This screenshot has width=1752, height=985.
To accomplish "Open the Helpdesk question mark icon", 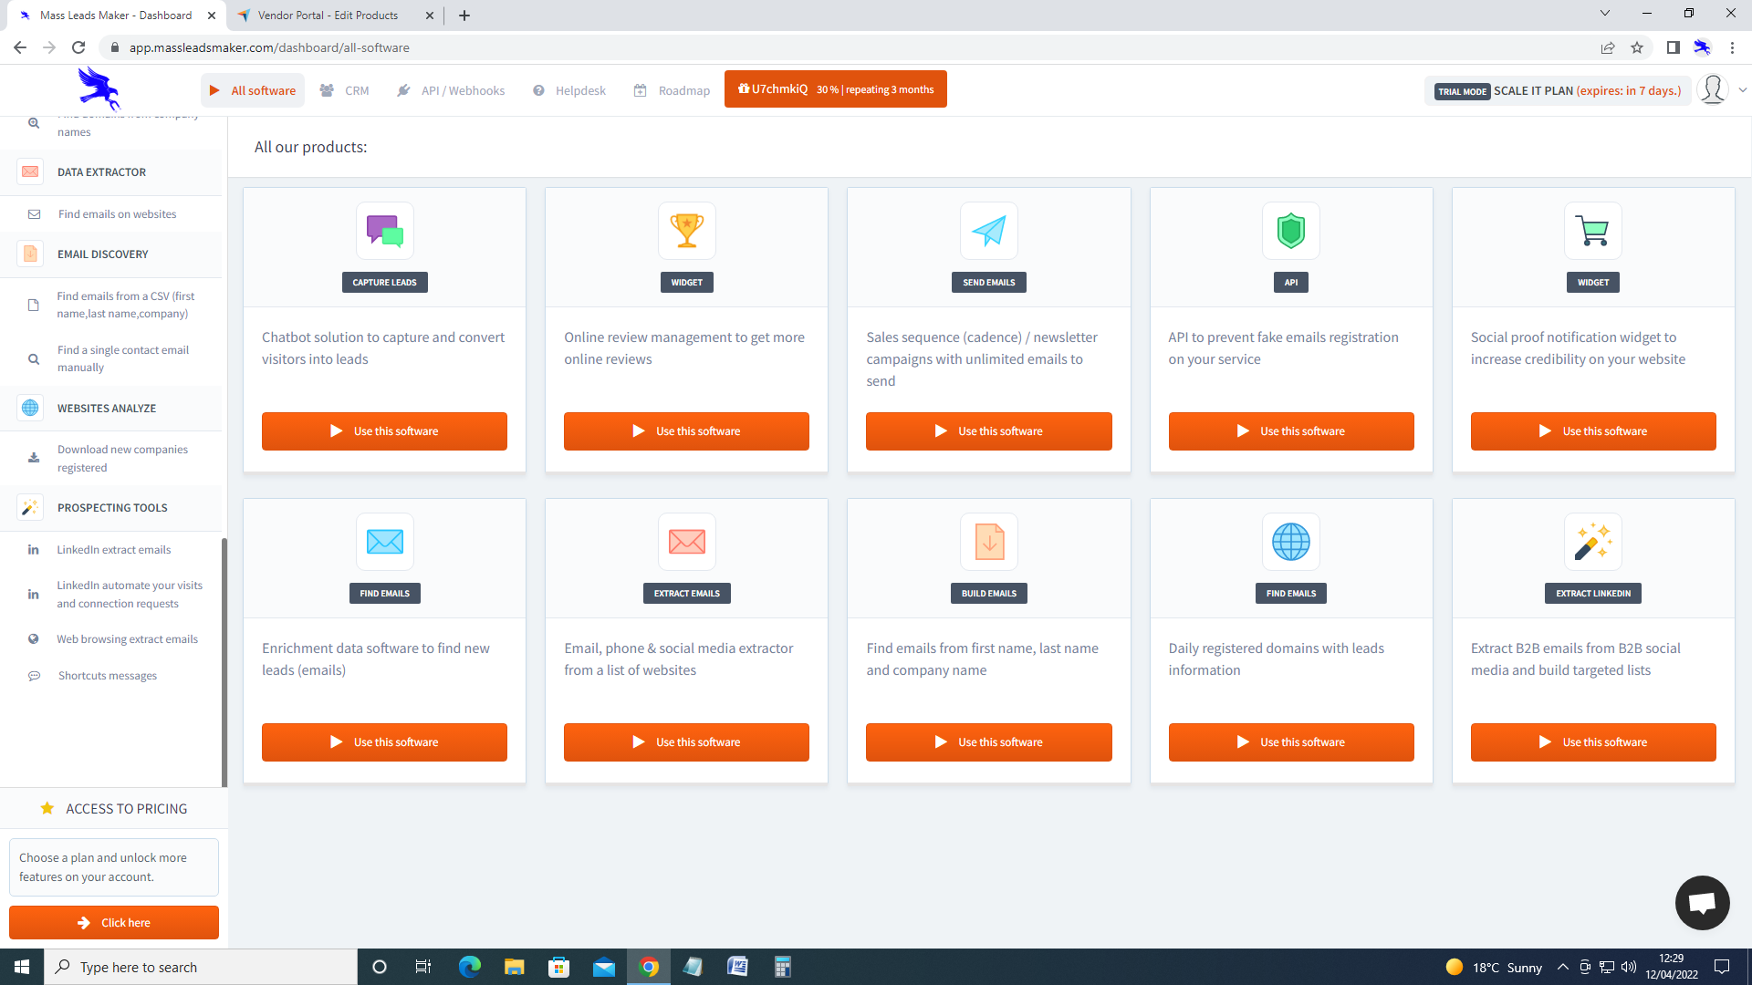I will (x=538, y=89).
